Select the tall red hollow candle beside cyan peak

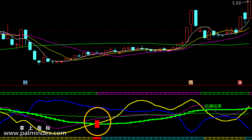(191, 17)
